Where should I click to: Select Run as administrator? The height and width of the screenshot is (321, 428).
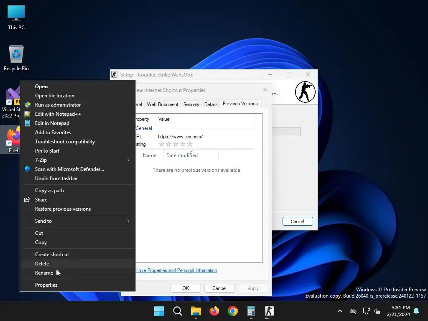tap(77, 105)
